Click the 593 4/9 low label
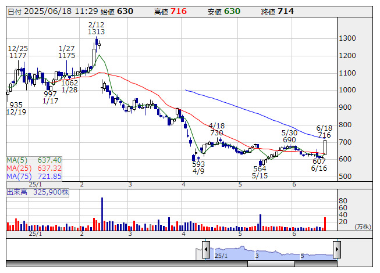This screenshot has height=273, width=380. [198, 167]
